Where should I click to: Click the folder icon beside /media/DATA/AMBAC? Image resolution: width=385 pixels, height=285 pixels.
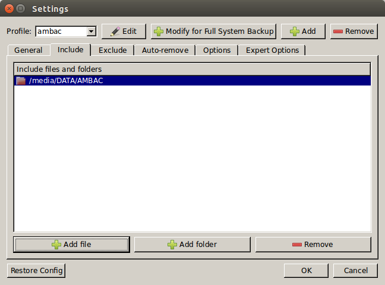21,81
